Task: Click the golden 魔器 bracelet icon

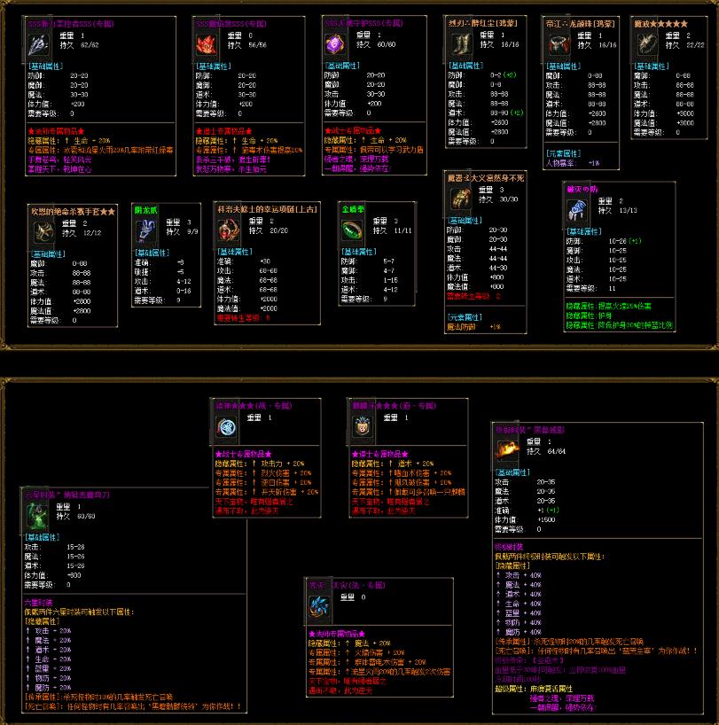Action: (462, 199)
